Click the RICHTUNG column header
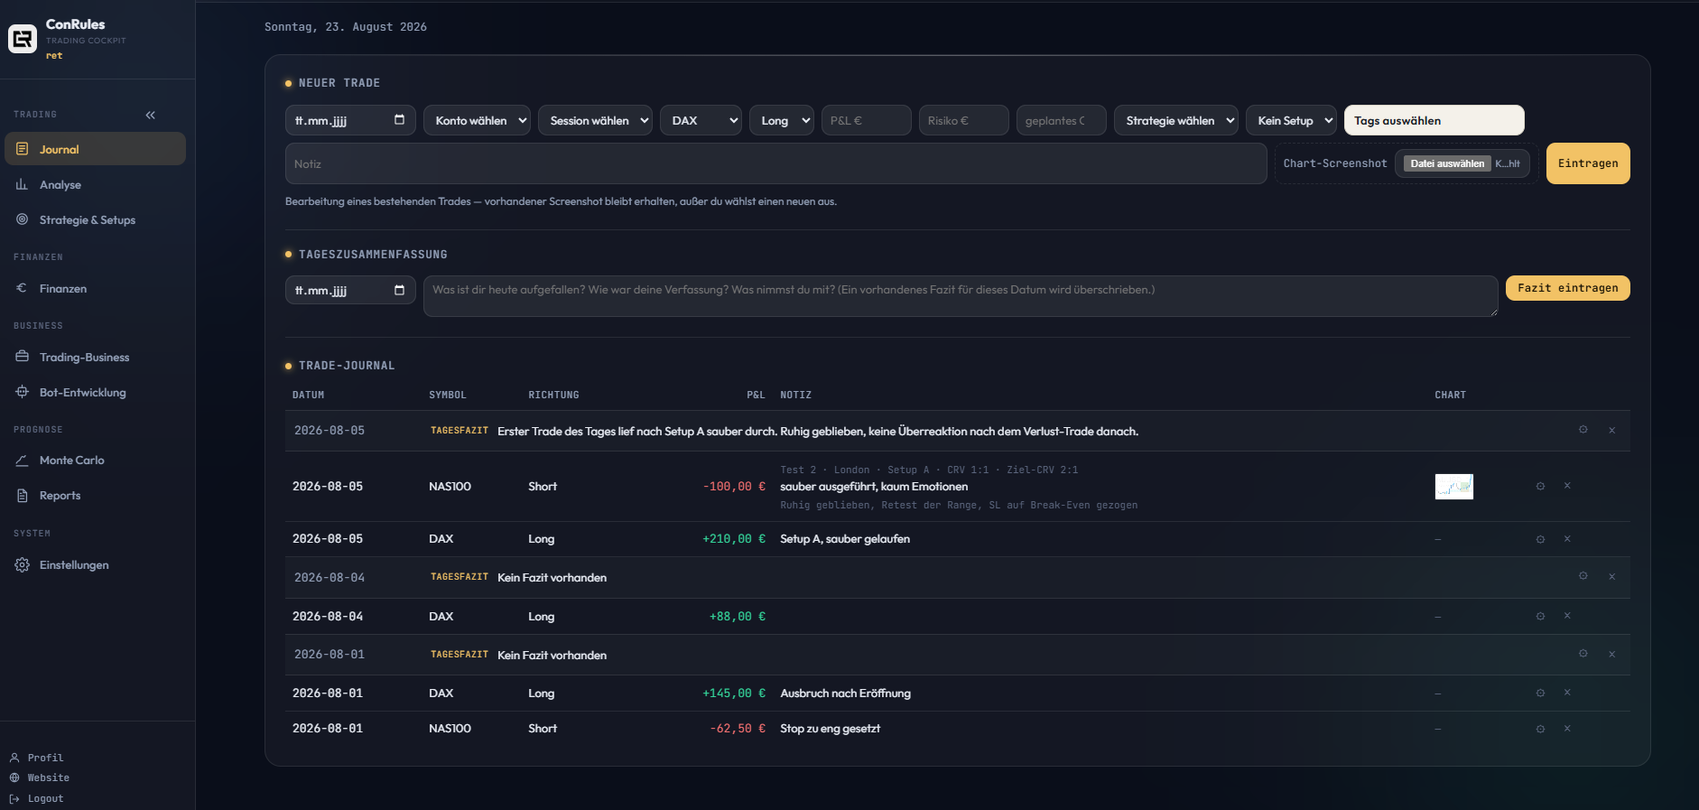This screenshot has height=810, width=1699. [x=553, y=395]
